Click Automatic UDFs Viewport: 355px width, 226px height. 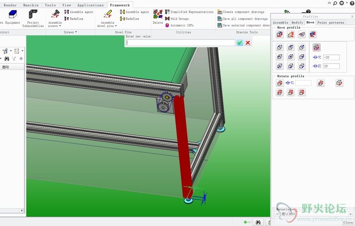click(x=179, y=25)
